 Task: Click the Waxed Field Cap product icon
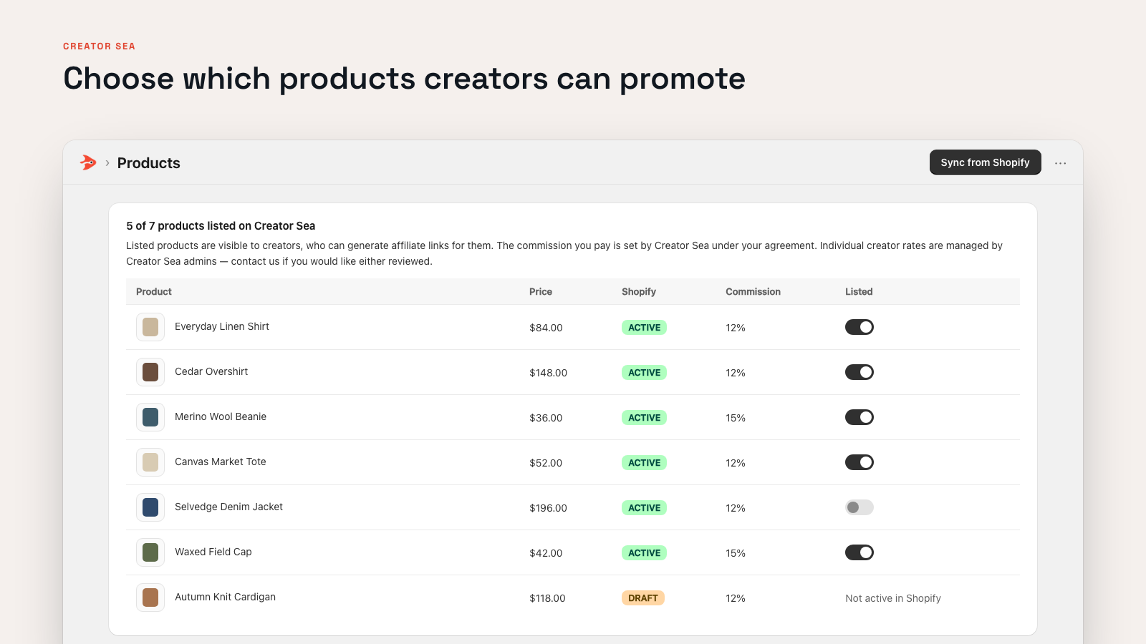click(150, 552)
